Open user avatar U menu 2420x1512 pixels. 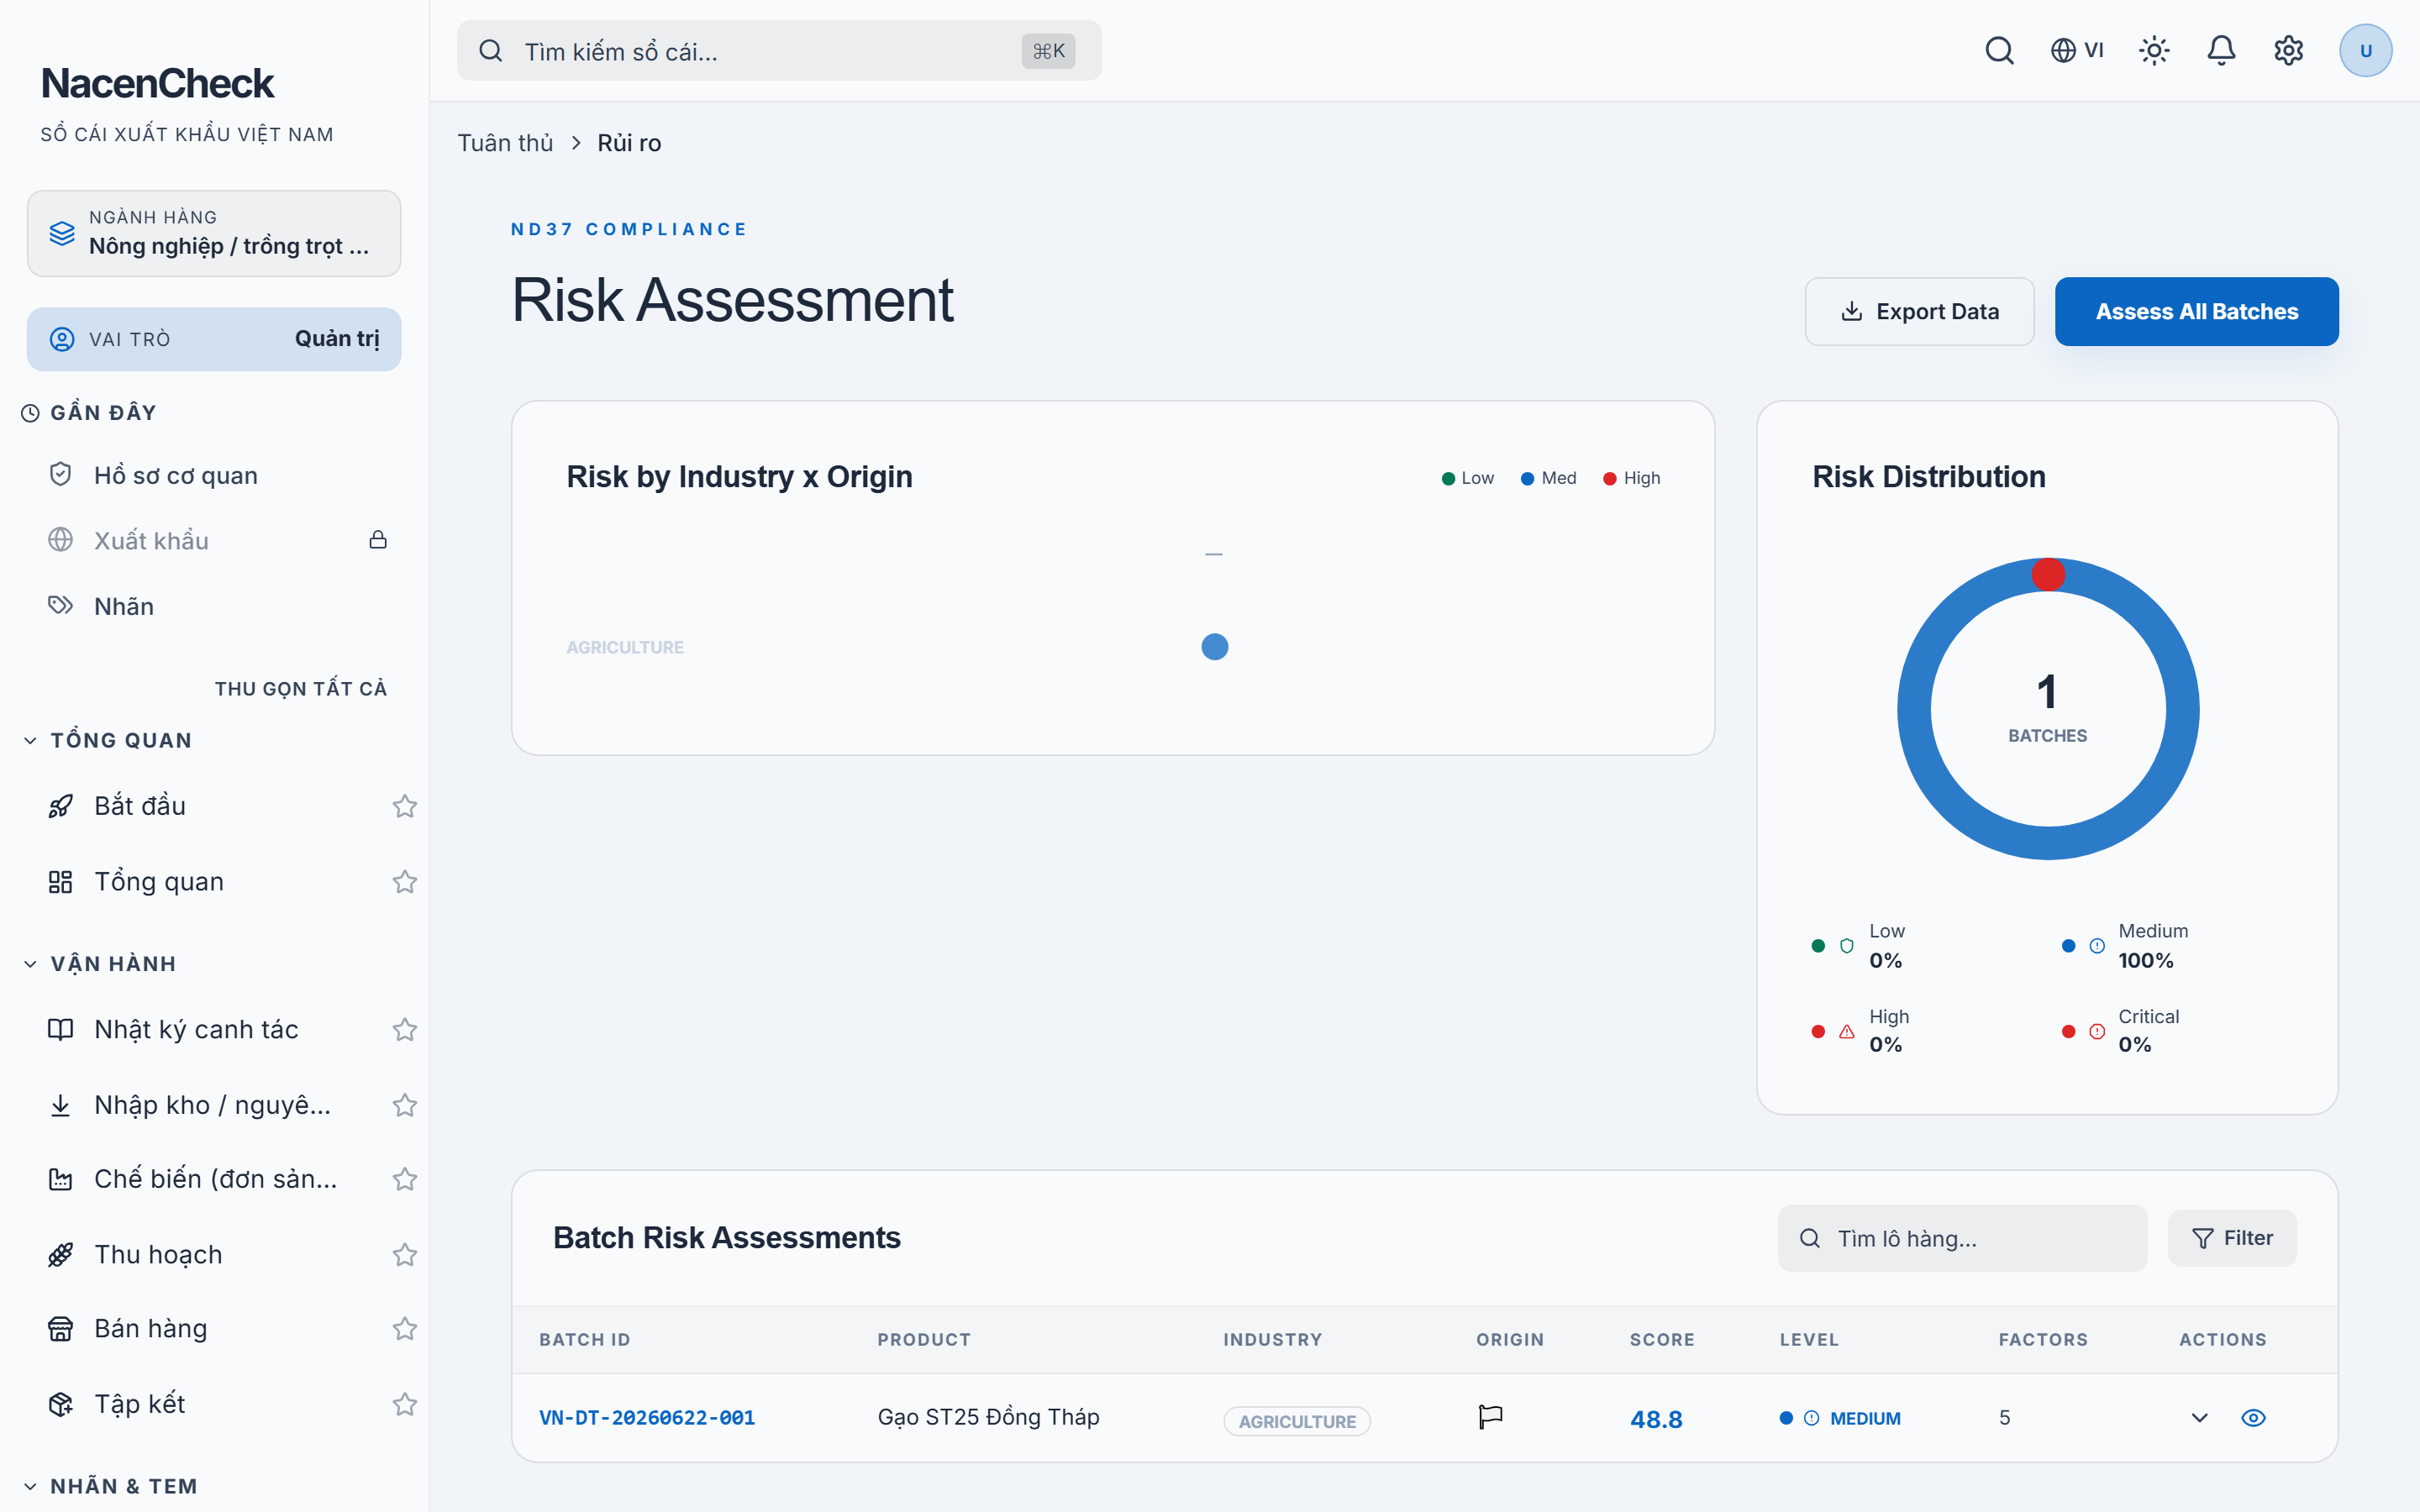(2365, 50)
